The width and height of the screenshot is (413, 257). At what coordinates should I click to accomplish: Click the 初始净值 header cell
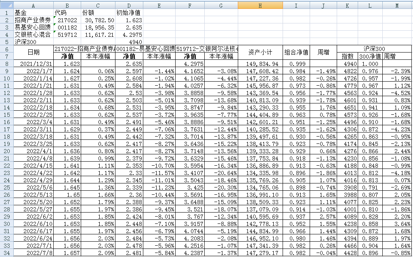coord(129,13)
